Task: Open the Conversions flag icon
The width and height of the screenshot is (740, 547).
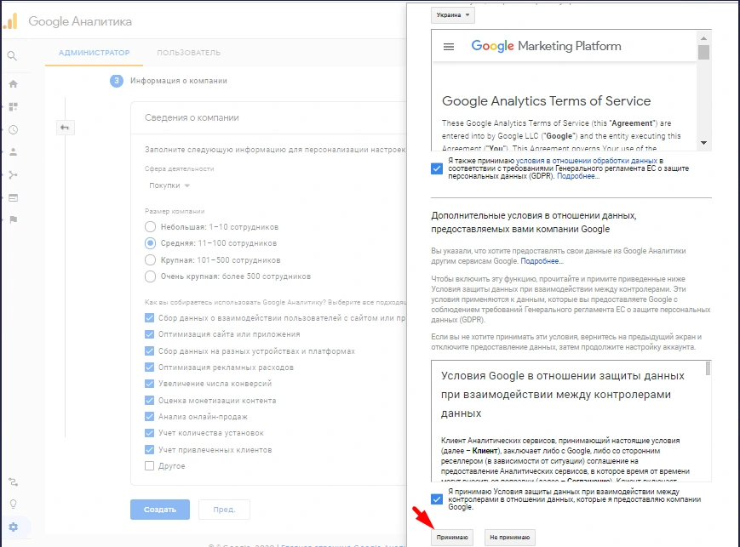Action: coord(13,219)
